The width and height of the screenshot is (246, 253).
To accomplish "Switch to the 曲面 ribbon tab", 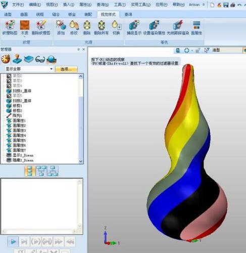I will [x=24, y=15].
